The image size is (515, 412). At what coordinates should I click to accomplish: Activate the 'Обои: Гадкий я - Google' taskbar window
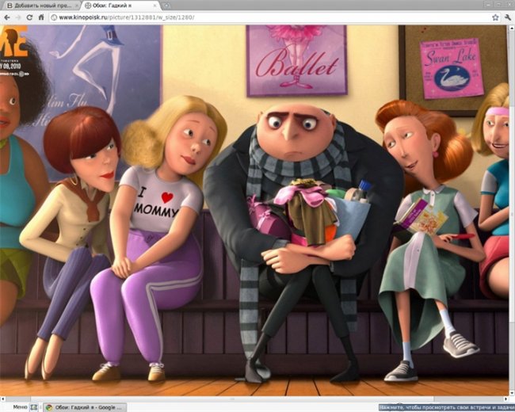(x=86, y=407)
